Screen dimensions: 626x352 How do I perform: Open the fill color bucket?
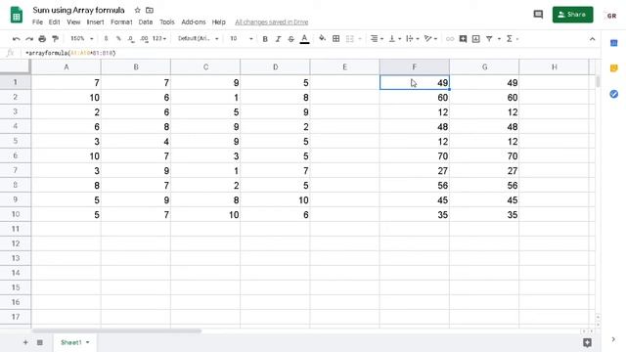(x=322, y=39)
